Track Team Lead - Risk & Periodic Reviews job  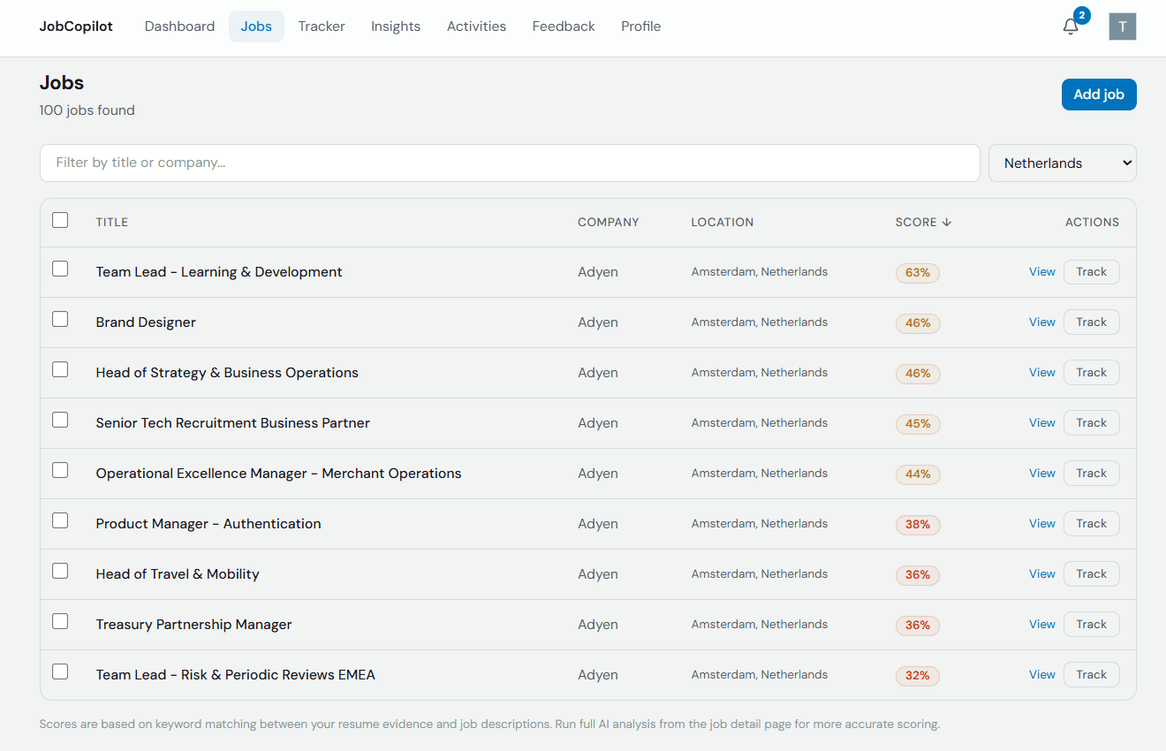pos(1091,675)
